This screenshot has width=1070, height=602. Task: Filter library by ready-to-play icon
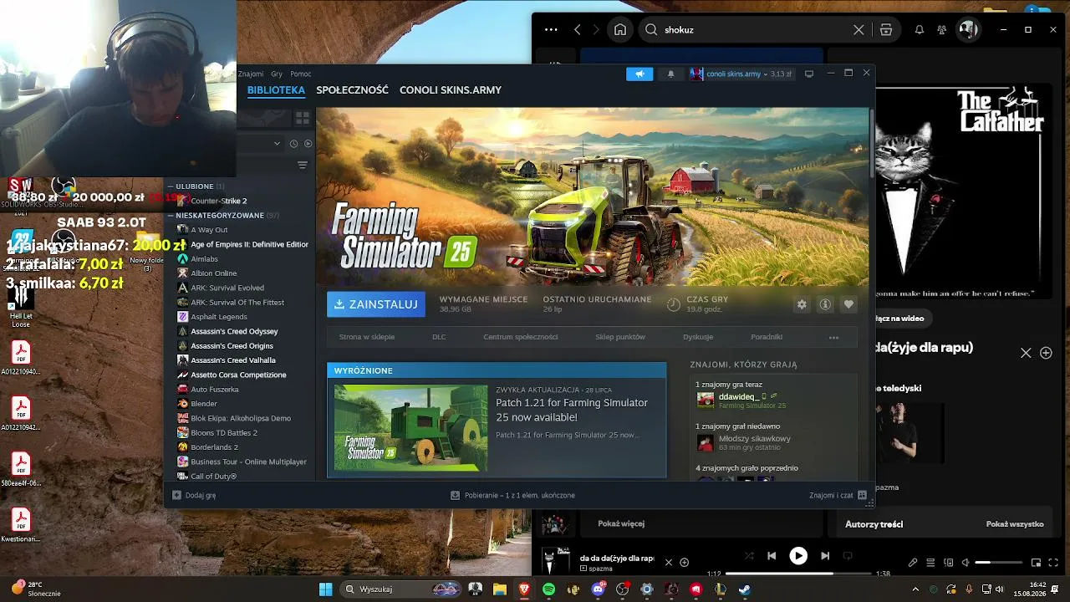(308, 144)
